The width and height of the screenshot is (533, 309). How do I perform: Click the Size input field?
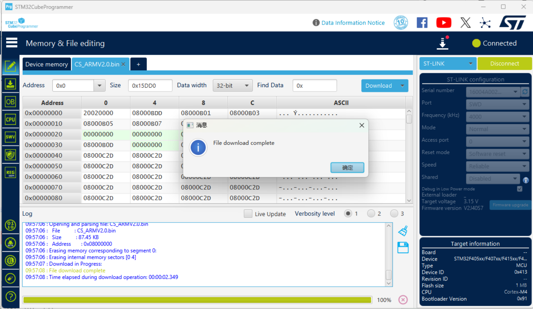150,86
